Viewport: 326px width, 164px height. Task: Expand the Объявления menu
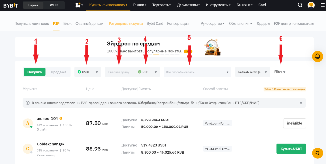[240, 23]
